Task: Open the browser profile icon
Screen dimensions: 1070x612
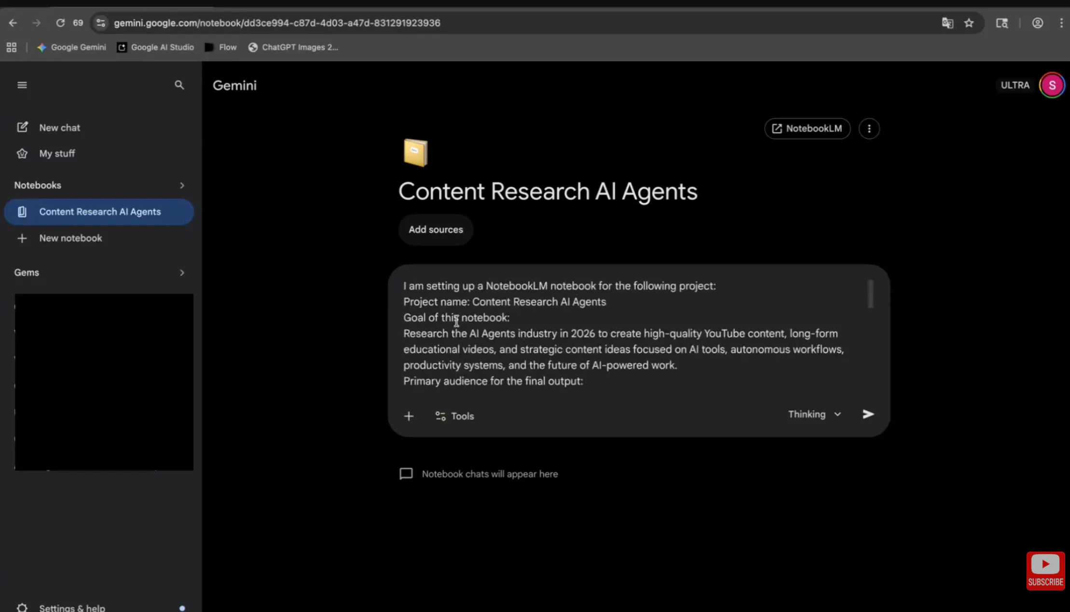Action: click(1038, 23)
